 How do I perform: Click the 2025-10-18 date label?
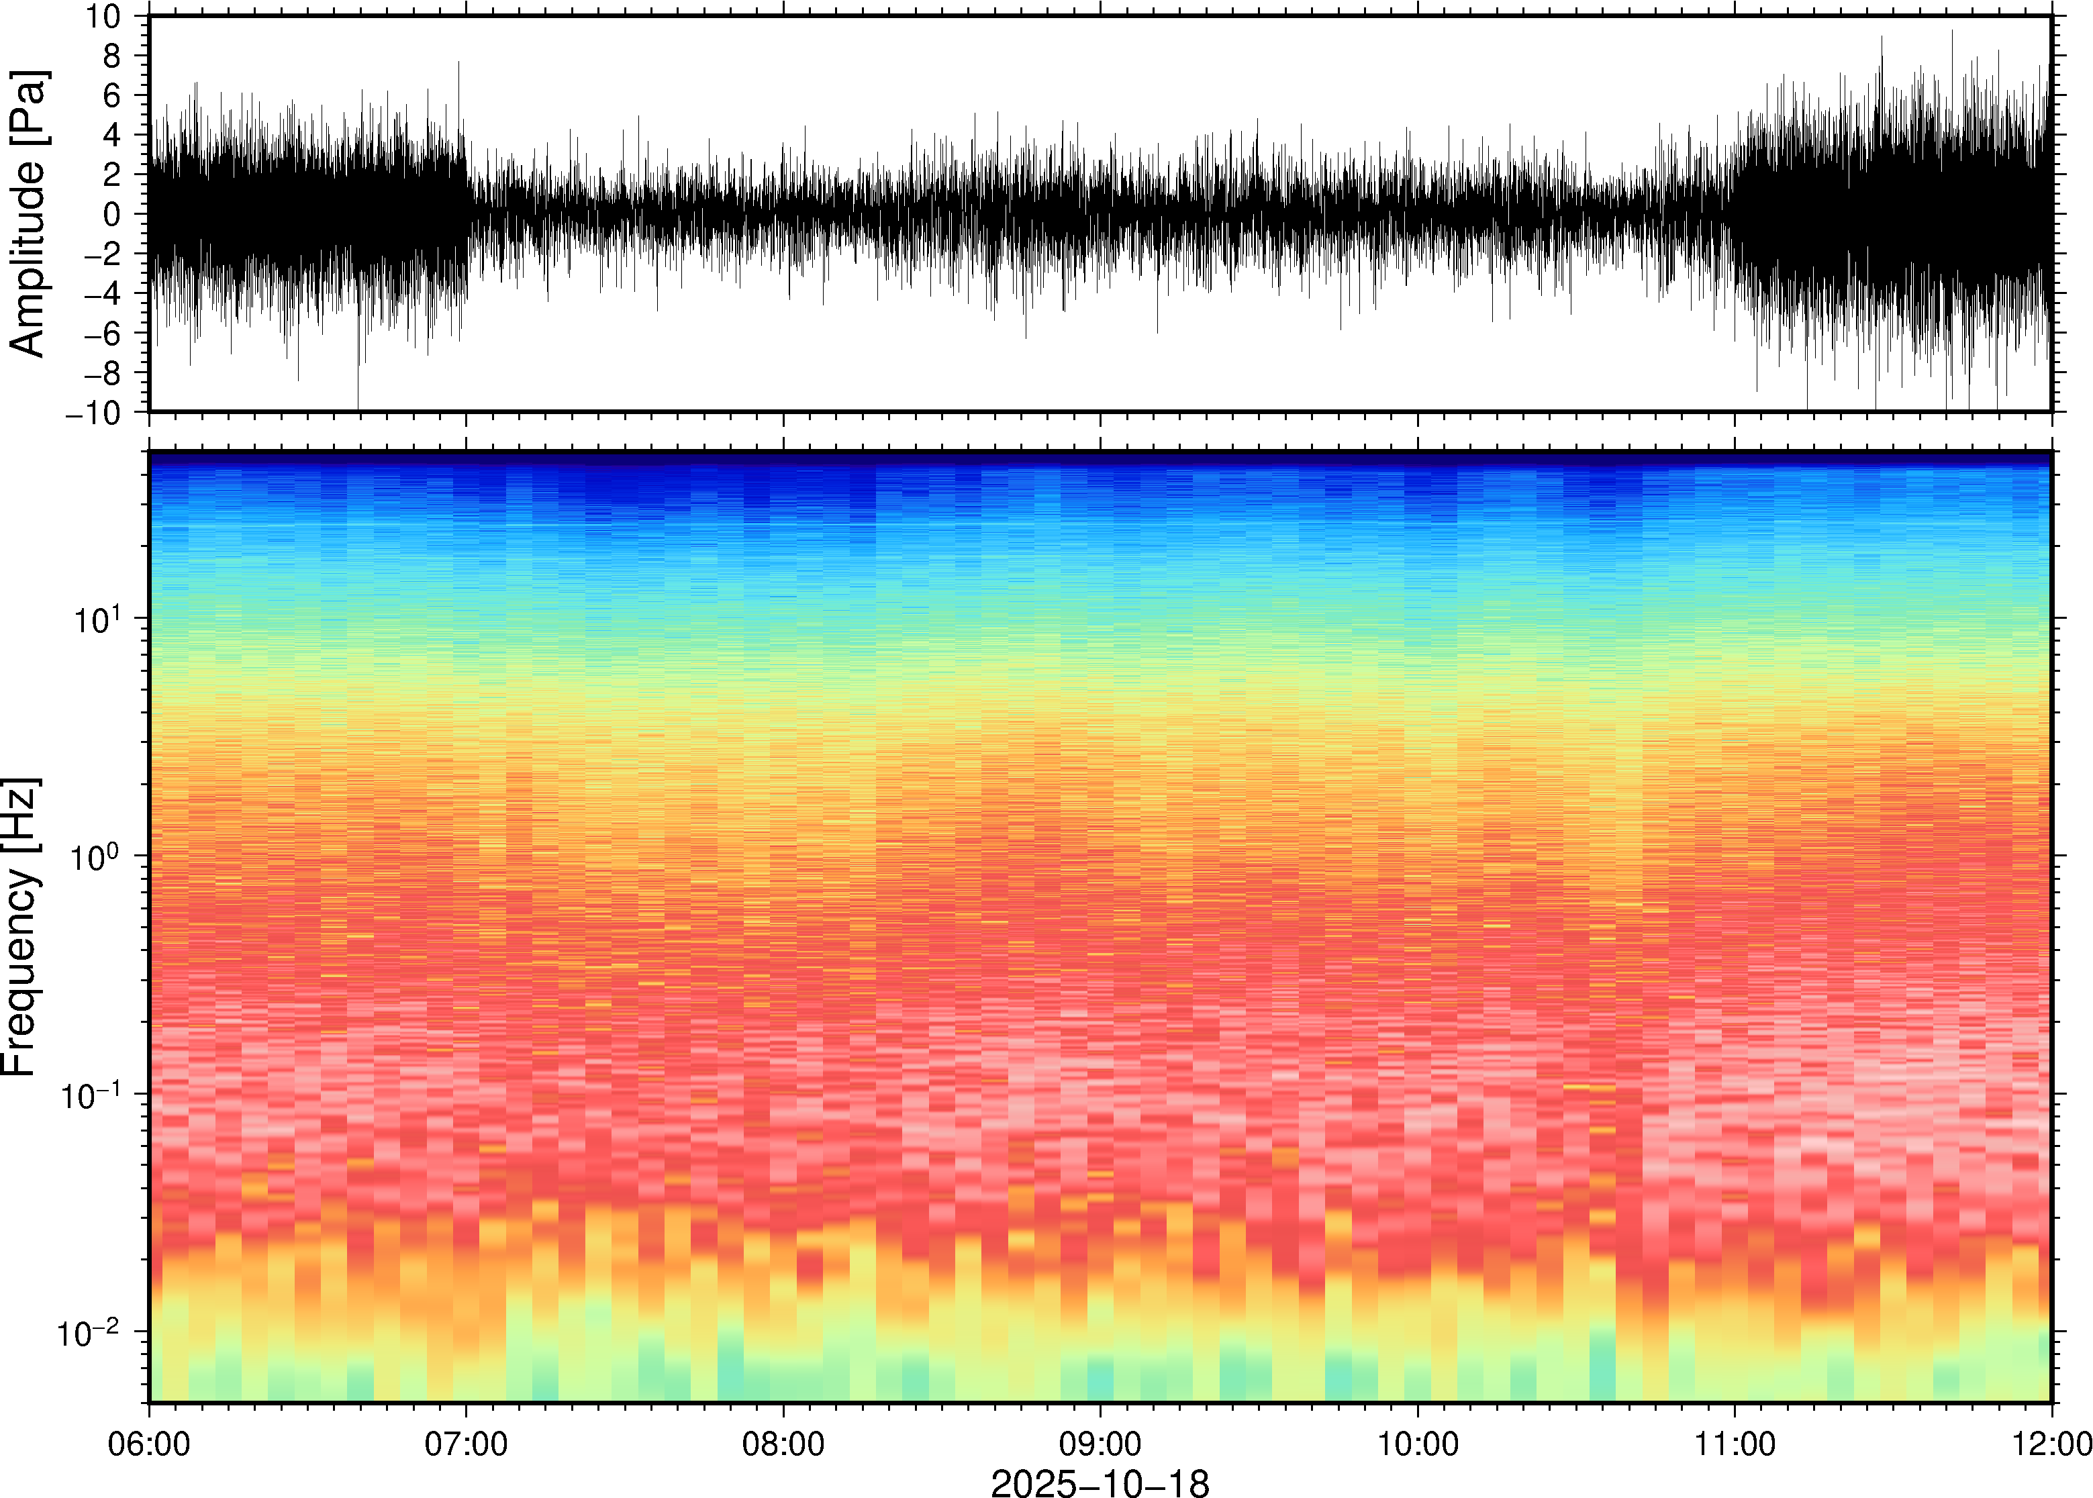(1100, 1483)
